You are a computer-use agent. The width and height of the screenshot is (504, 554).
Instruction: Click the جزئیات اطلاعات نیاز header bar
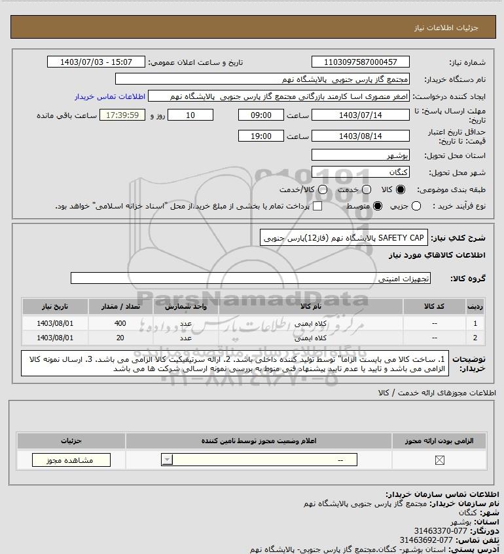click(253, 27)
